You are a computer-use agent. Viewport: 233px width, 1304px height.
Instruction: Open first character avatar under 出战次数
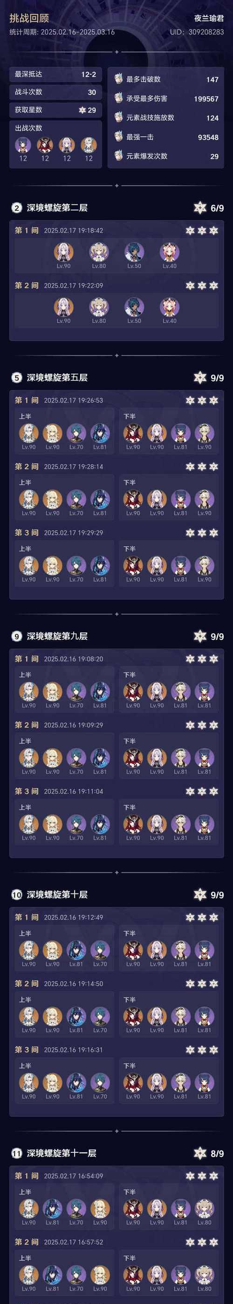click(23, 145)
